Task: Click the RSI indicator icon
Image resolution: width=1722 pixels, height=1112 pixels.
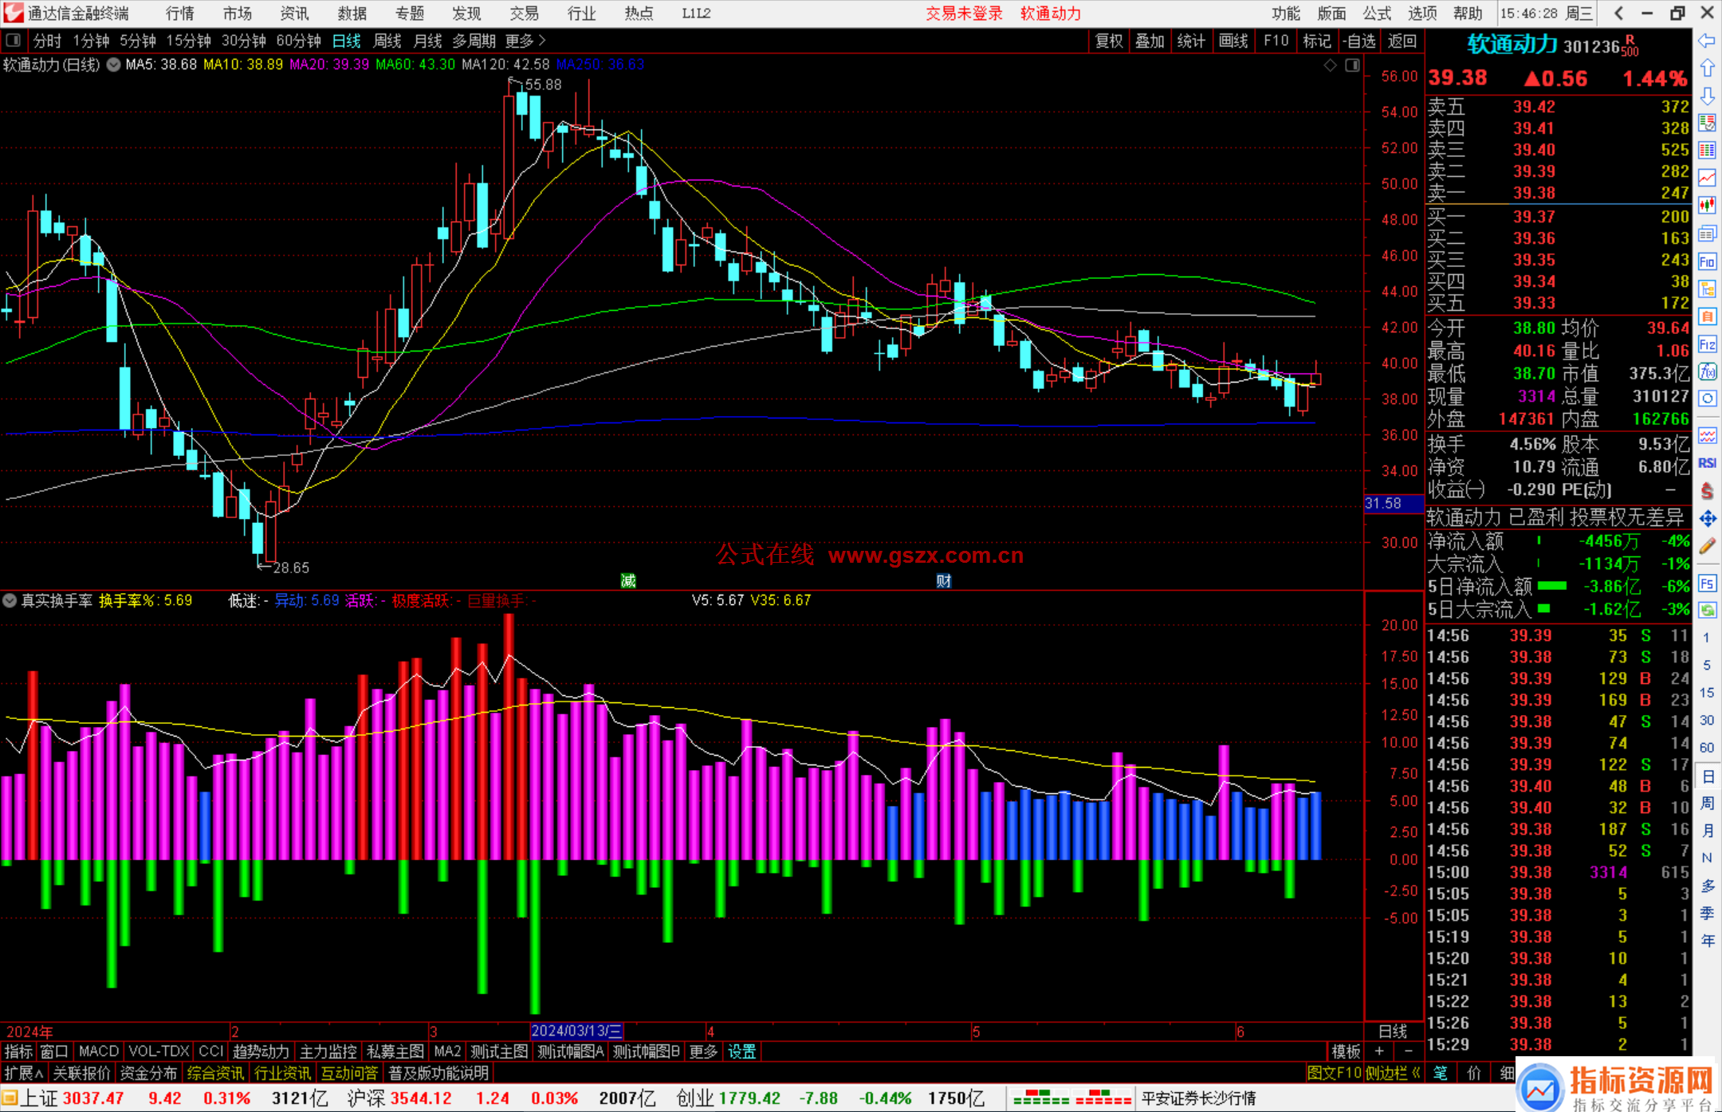Action: [x=1707, y=463]
